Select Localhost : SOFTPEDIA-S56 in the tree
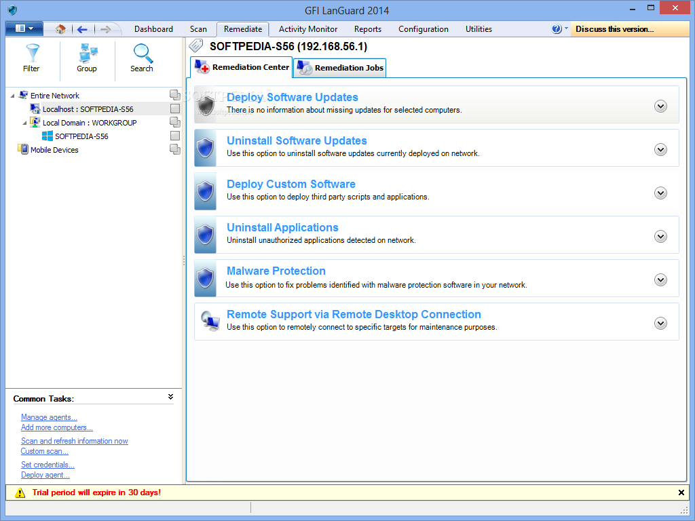 pyautogui.click(x=88, y=109)
